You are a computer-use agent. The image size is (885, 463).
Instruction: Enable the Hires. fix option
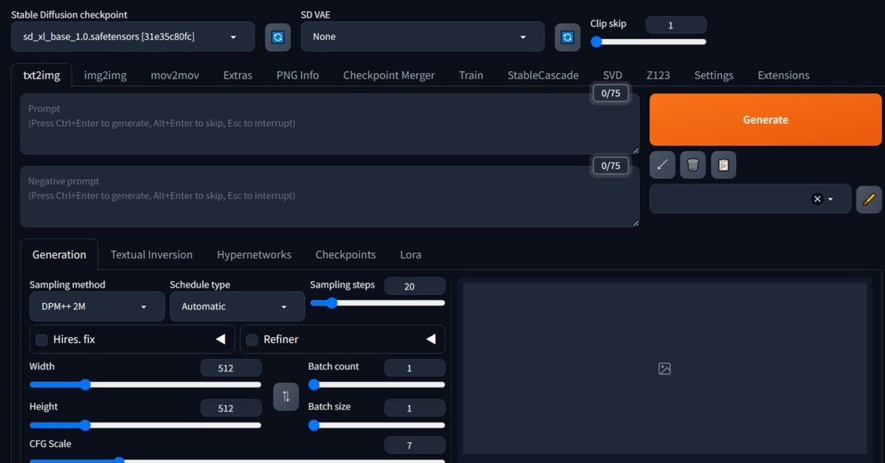point(41,339)
